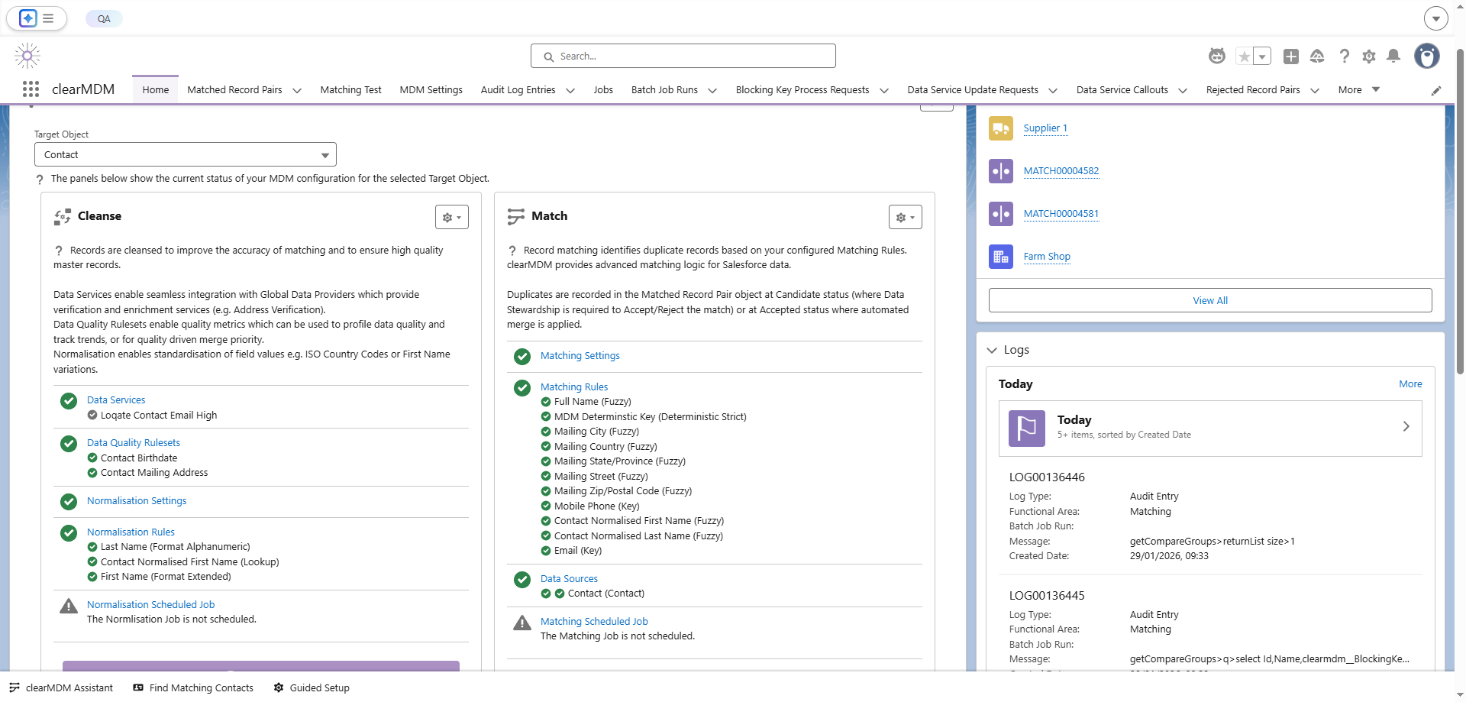This screenshot has width=1466, height=702.
Task: Click the View All button
Action: click(x=1210, y=300)
